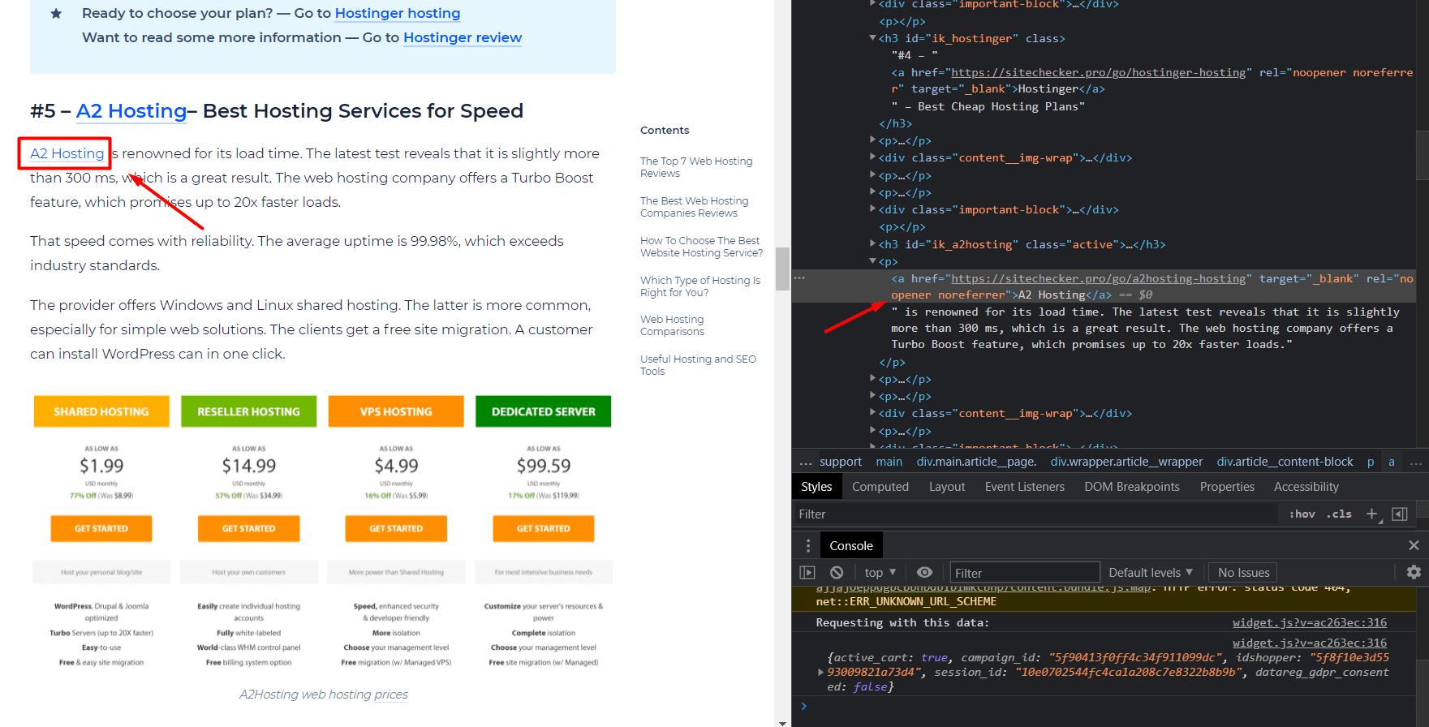Switch to the Layout tab
1429x727 pixels.
tap(947, 487)
